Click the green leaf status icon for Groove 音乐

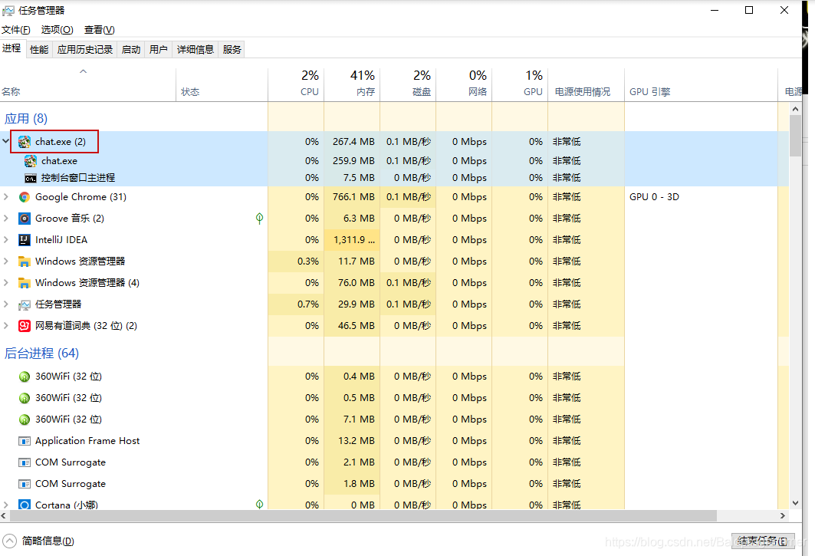pos(259,218)
